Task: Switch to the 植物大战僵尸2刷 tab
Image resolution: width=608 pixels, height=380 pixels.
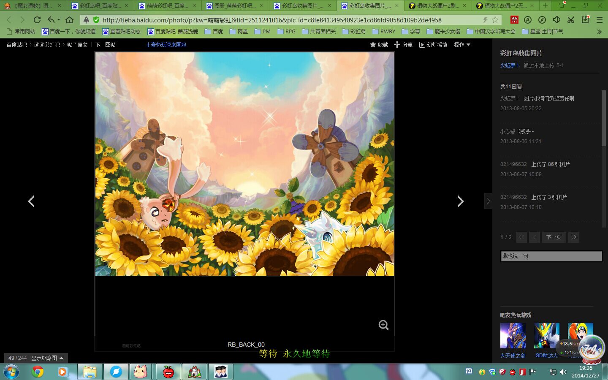Action: 438,5
